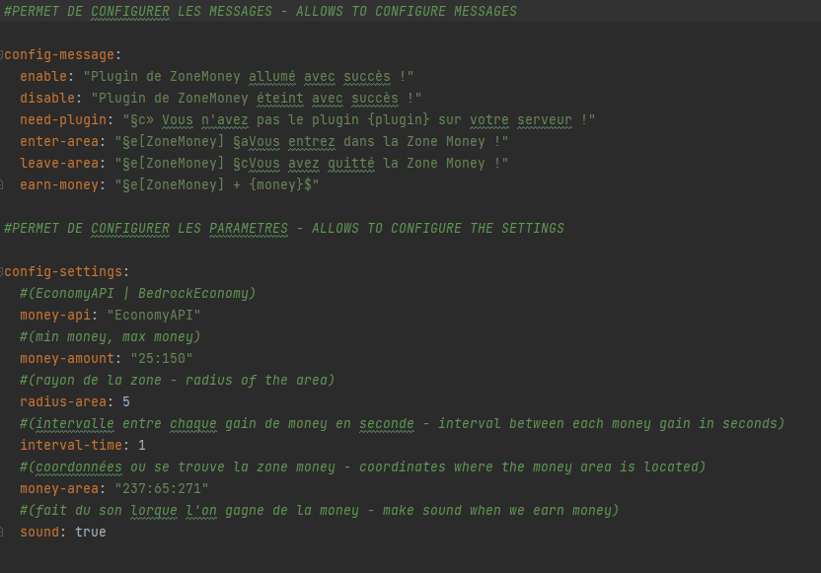Image resolution: width=821 pixels, height=573 pixels.
Task: Click fold-end marker beside sound line
Action: [2, 532]
